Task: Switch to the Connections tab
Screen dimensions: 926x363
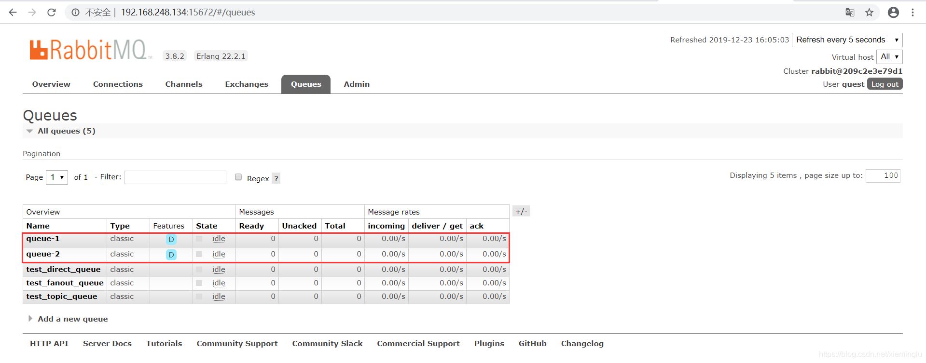Action: pos(118,84)
